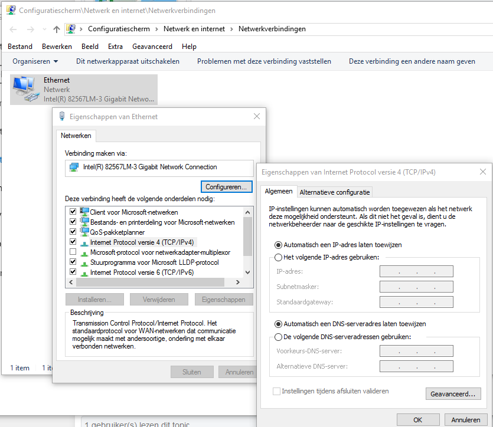Click the Geavanceerd... button in IPv4 dialog
Image resolution: width=493 pixels, height=427 pixels.
453,393
